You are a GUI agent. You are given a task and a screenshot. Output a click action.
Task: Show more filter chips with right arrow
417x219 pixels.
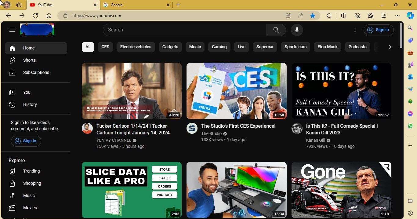pos(390,47)
